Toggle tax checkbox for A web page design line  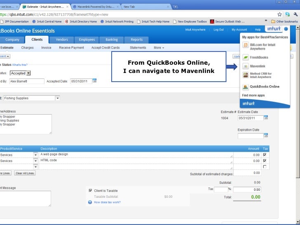[x=265, y=155]
